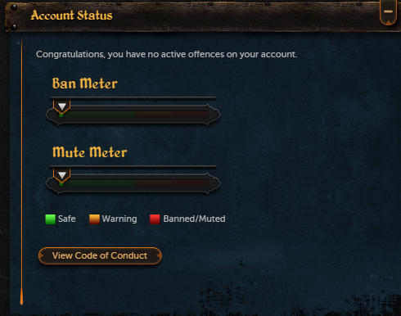Screen dimensions: 401x316
Task: Click the red zone of Mute Meter bar
Action: point(190,183)
